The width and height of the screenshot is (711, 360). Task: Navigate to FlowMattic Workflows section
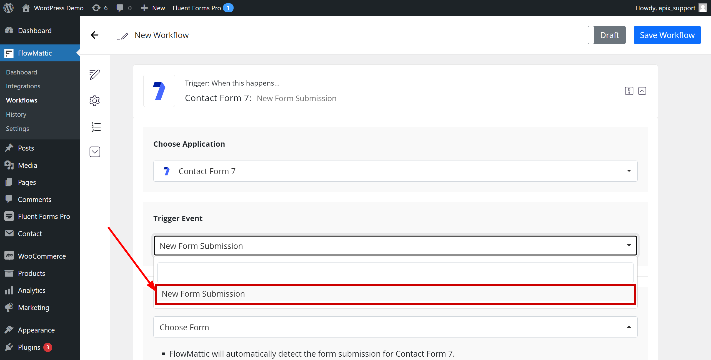(x=22, y=100)
